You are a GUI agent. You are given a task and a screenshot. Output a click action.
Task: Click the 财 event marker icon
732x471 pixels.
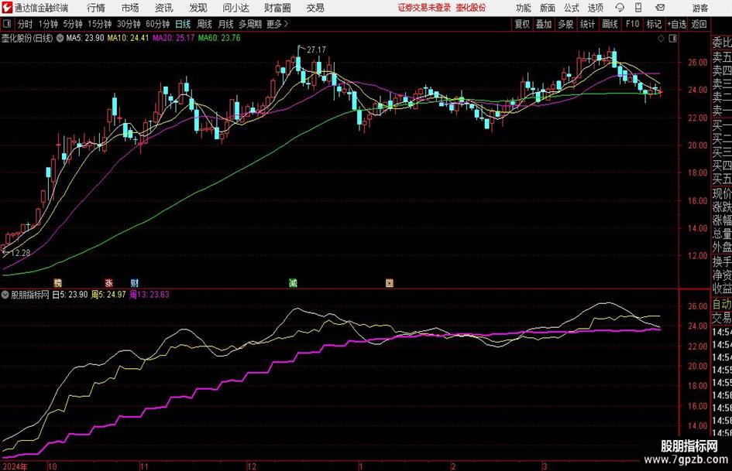(135, 282)
